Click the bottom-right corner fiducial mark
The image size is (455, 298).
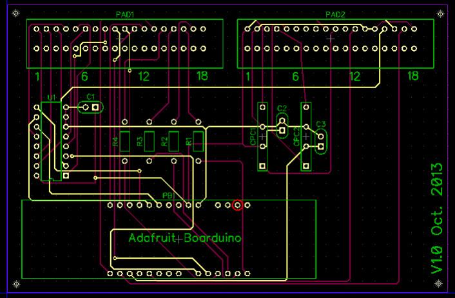pyautogui.click(x=440, y=283)
